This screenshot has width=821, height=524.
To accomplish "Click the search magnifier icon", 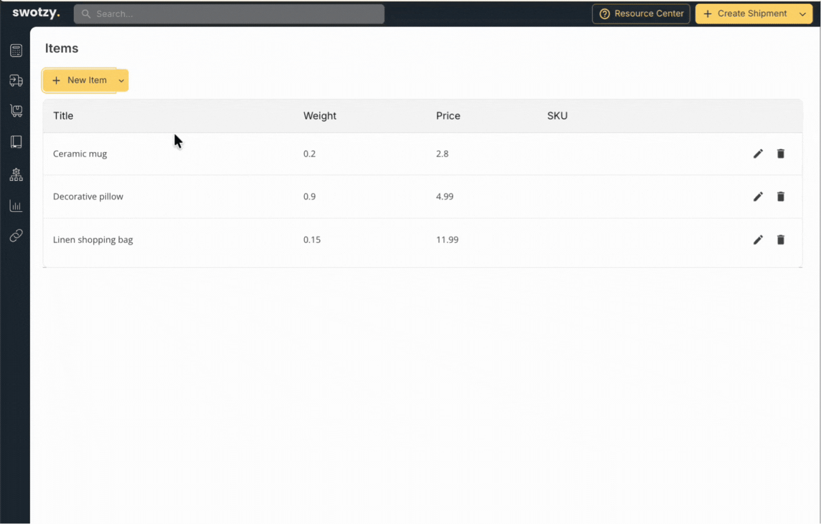I will 86,14.
